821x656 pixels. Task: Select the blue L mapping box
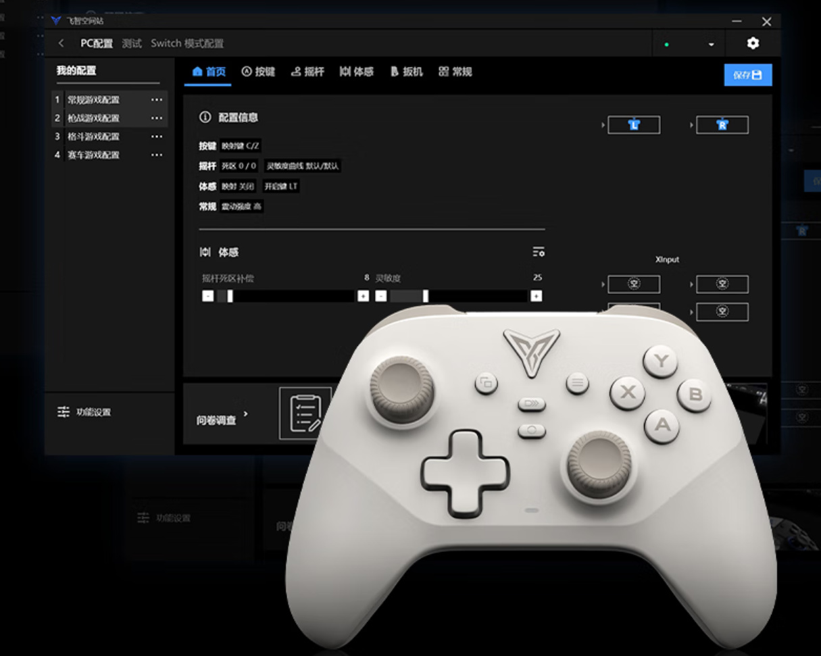click(634, 125)
